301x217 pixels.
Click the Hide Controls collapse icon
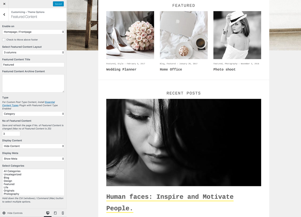[4, 213]
